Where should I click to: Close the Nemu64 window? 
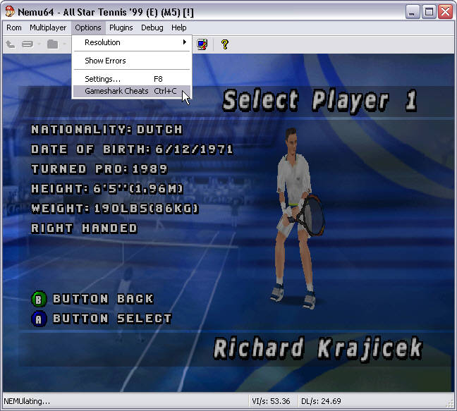tap(445, 12)
